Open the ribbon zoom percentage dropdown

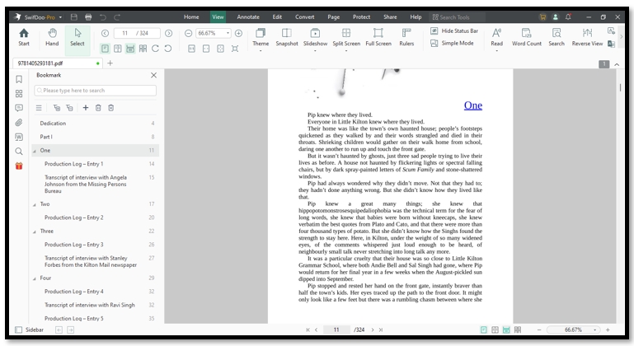point(228,33)
